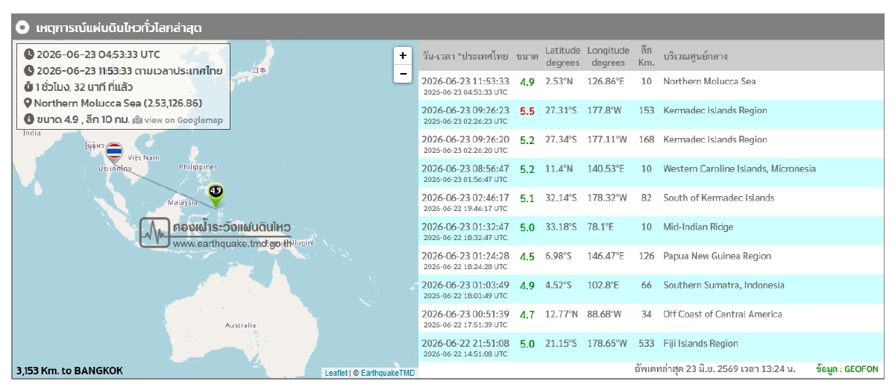Click the บริเวณศูนย์กลาง column header
This screenshot has width=895, height=387.
tap(695, 56)
